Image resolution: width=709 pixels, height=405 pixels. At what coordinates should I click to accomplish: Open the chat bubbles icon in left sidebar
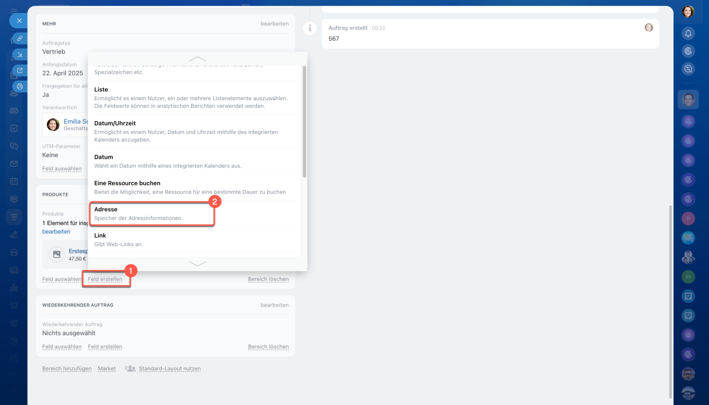(14, 146)
